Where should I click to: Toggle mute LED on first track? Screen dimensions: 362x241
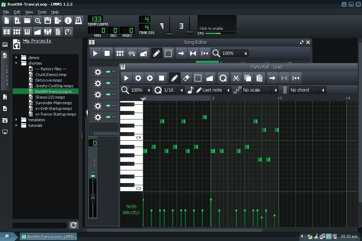[x=108, y=72]
